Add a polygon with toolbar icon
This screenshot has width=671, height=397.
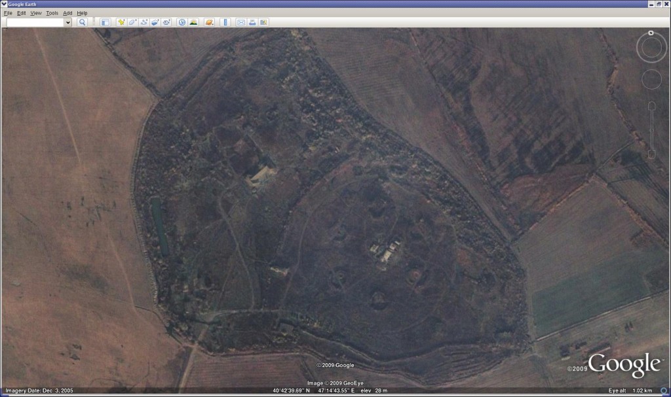click(x=132, y=22)
